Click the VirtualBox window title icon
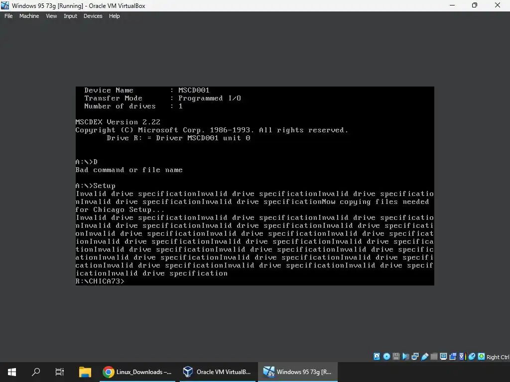510x382 pixels. point(5,5)
